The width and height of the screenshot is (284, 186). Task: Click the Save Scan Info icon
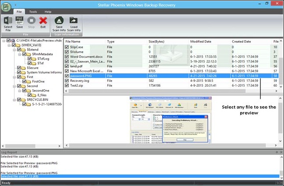(x=59, y=20)
